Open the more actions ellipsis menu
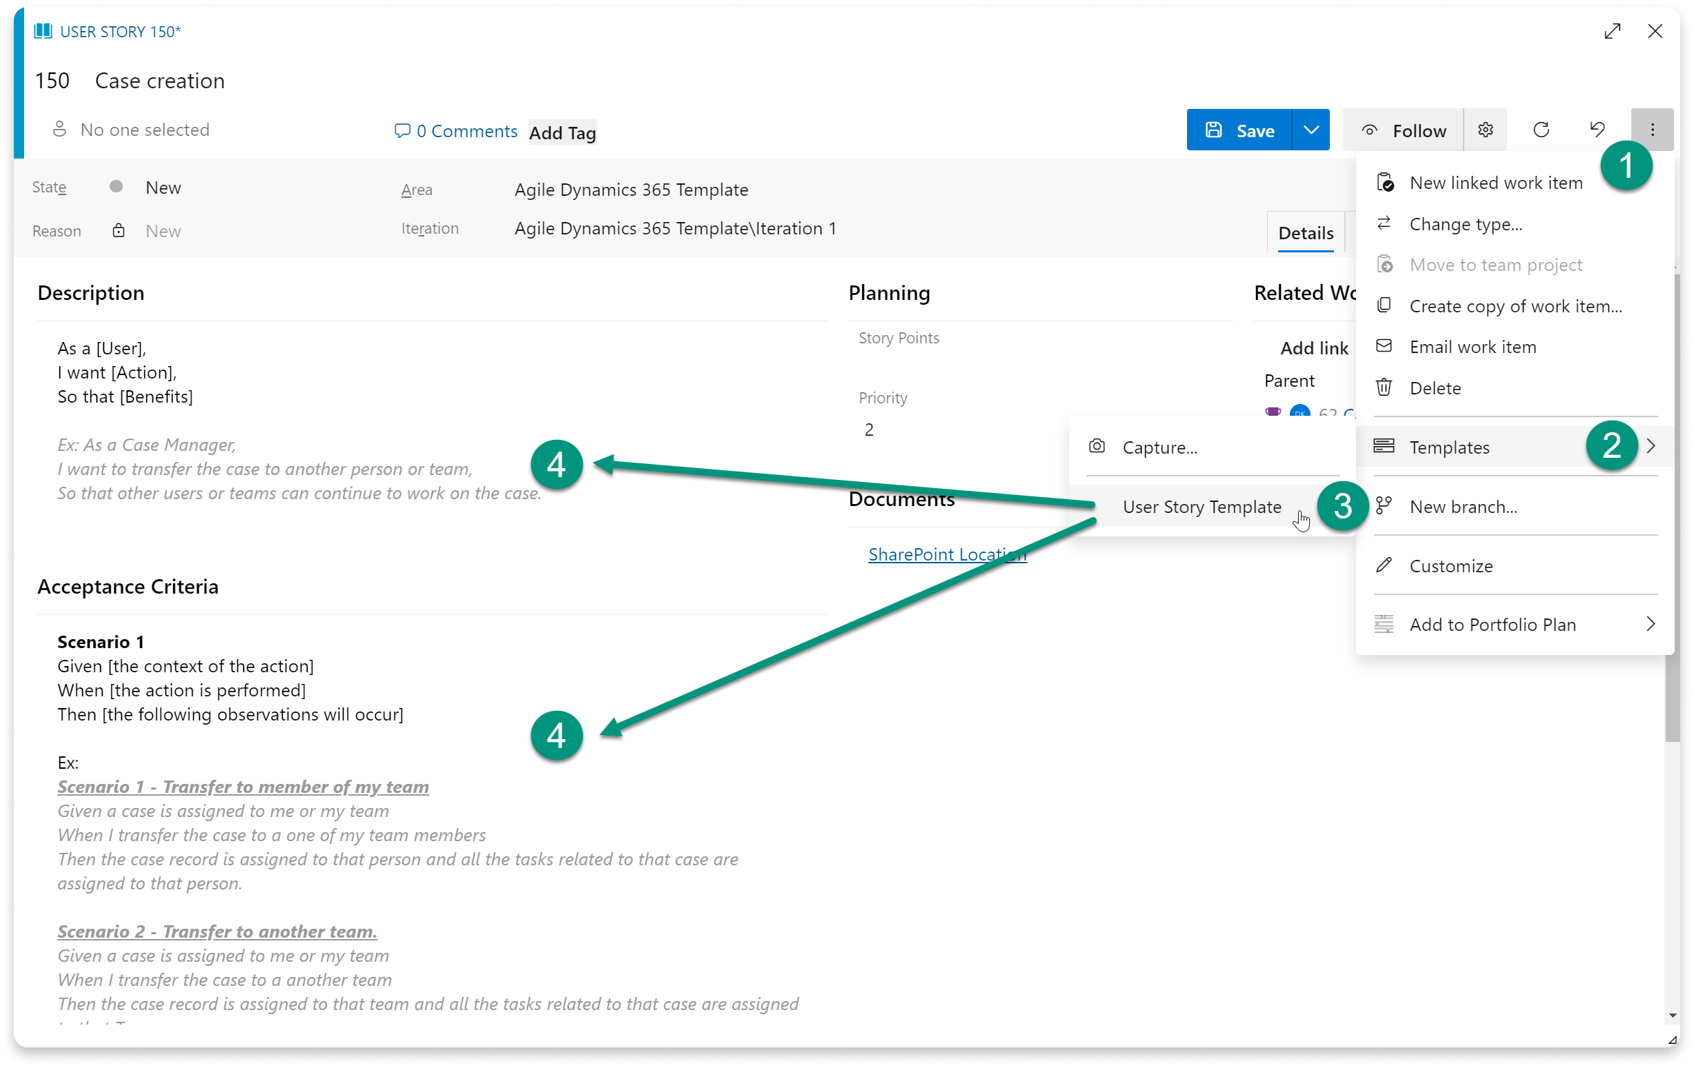The image size is (1694, 1068). pos(1652,130)
